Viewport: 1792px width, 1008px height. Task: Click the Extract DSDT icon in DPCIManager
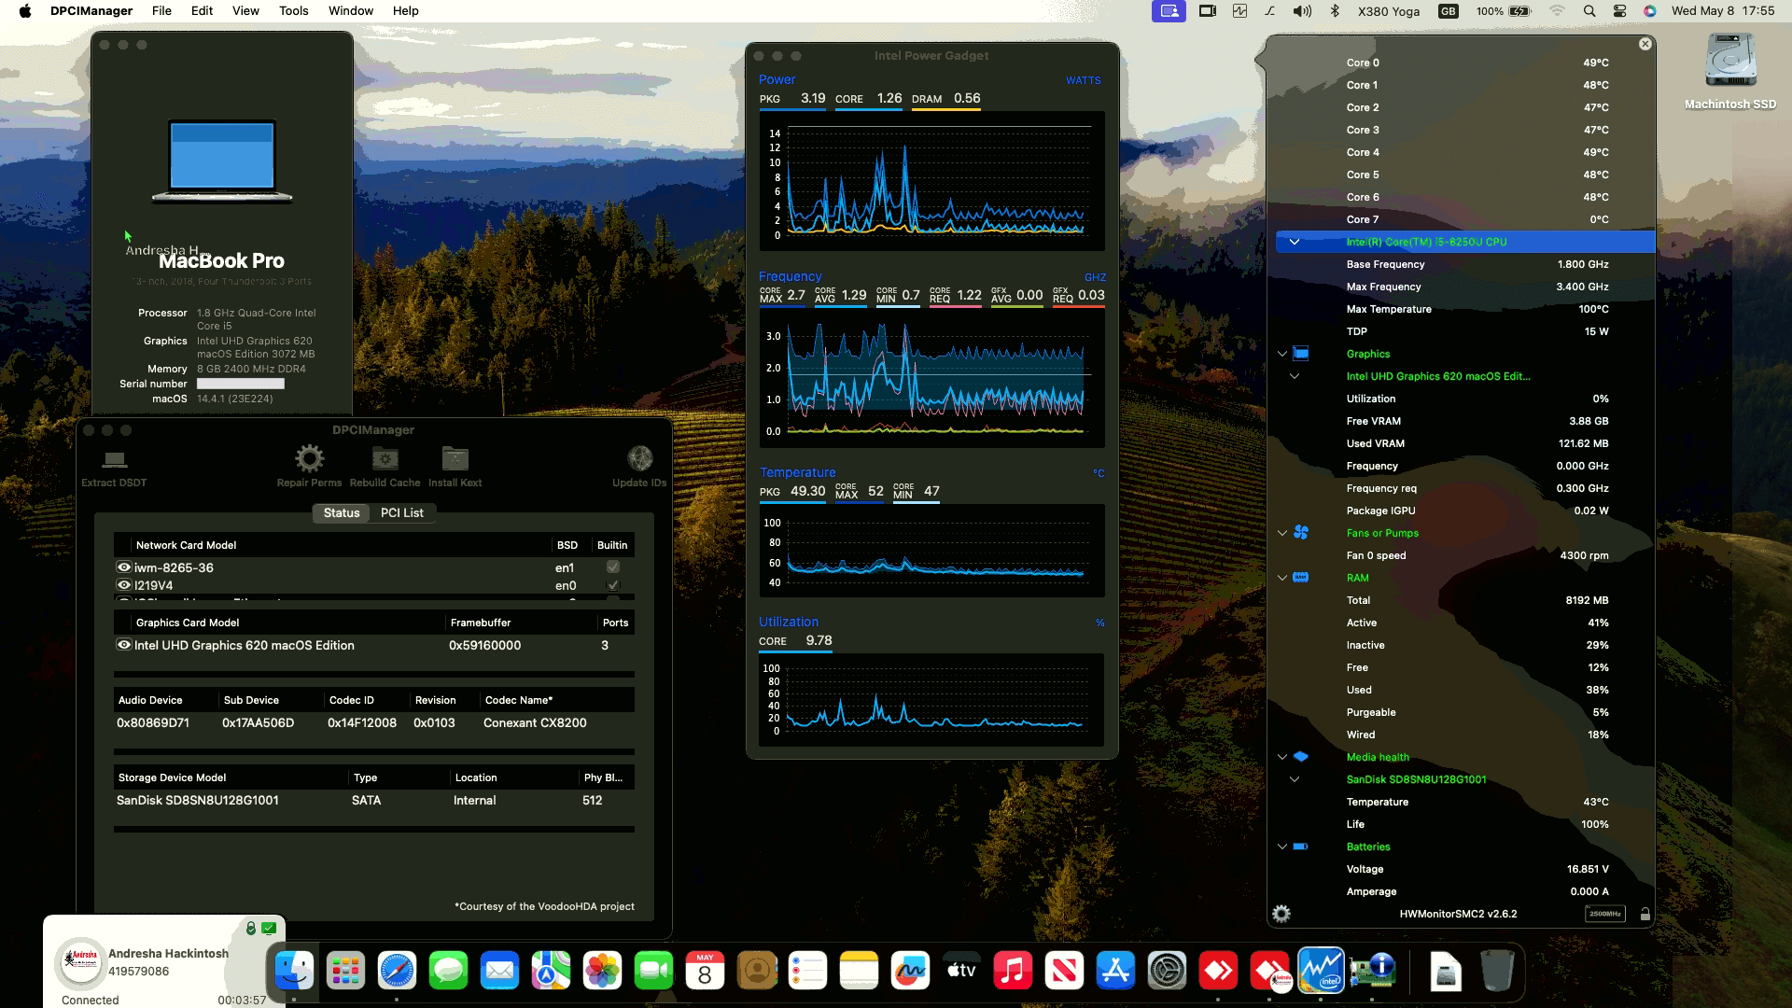pyautogui.click(x=114, y=460)
